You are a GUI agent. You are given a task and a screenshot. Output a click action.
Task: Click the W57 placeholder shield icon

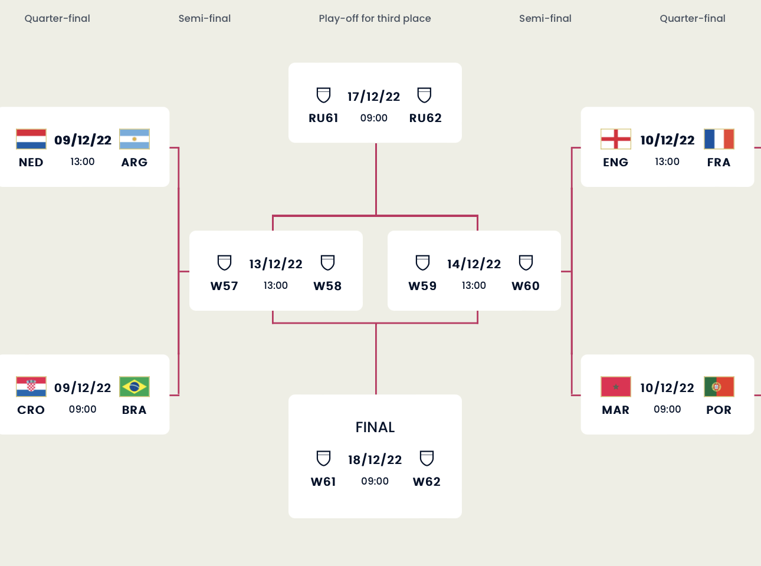[225, 262]
